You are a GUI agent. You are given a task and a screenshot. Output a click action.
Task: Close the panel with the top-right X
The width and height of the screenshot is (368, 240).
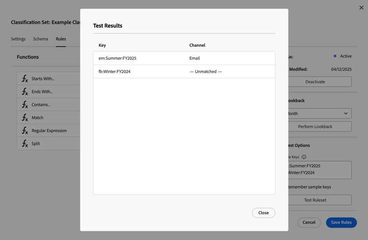[362, 8]
